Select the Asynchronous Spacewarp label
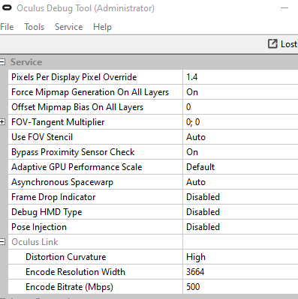 tap(62, 182)
